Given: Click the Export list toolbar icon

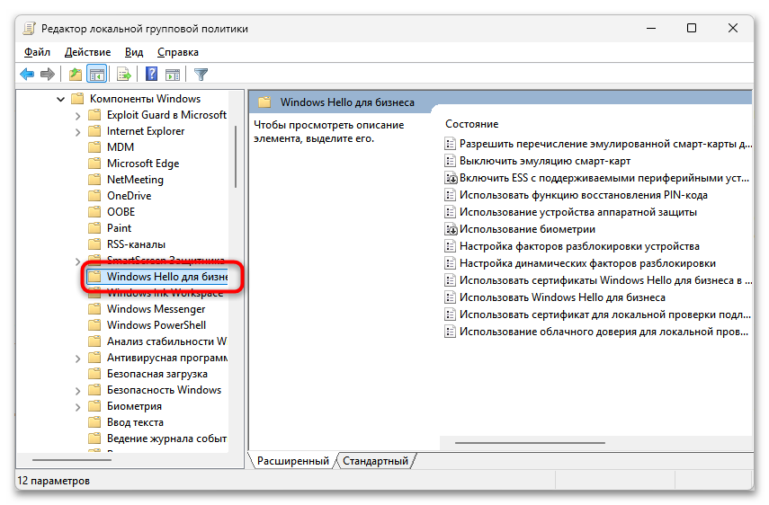Looking at the screenshot, I should [124, 74].
